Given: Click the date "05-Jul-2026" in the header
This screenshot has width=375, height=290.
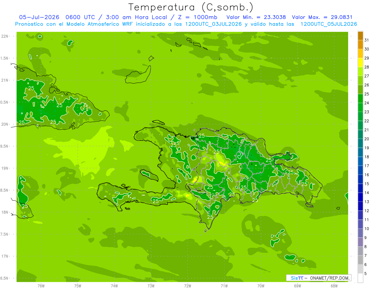Looking at the screenshot, I should (x=39, y=17).
